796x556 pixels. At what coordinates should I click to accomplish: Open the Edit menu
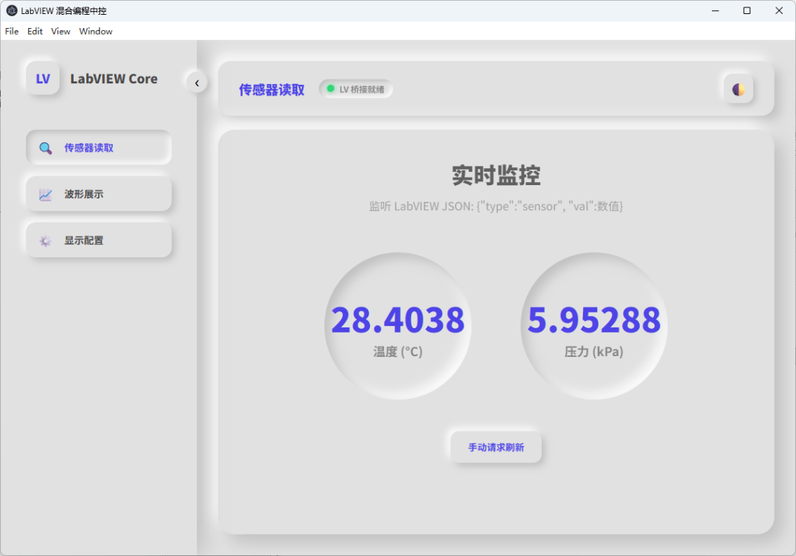[35, 32]
